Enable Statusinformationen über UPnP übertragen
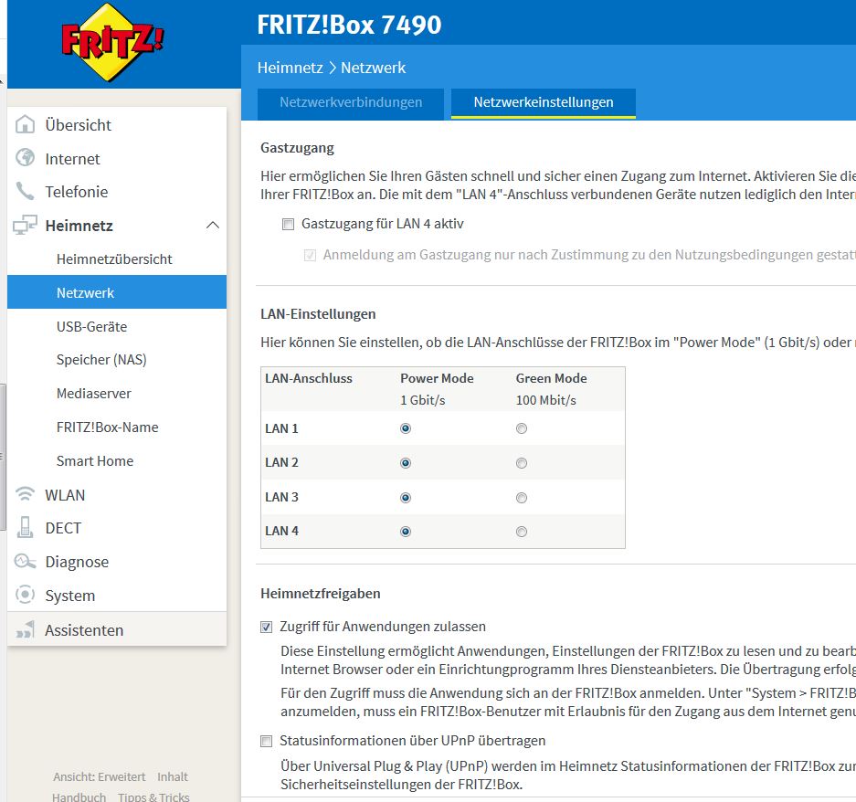The height and width of the screenshot is (802, 856). tap(266, 741)
